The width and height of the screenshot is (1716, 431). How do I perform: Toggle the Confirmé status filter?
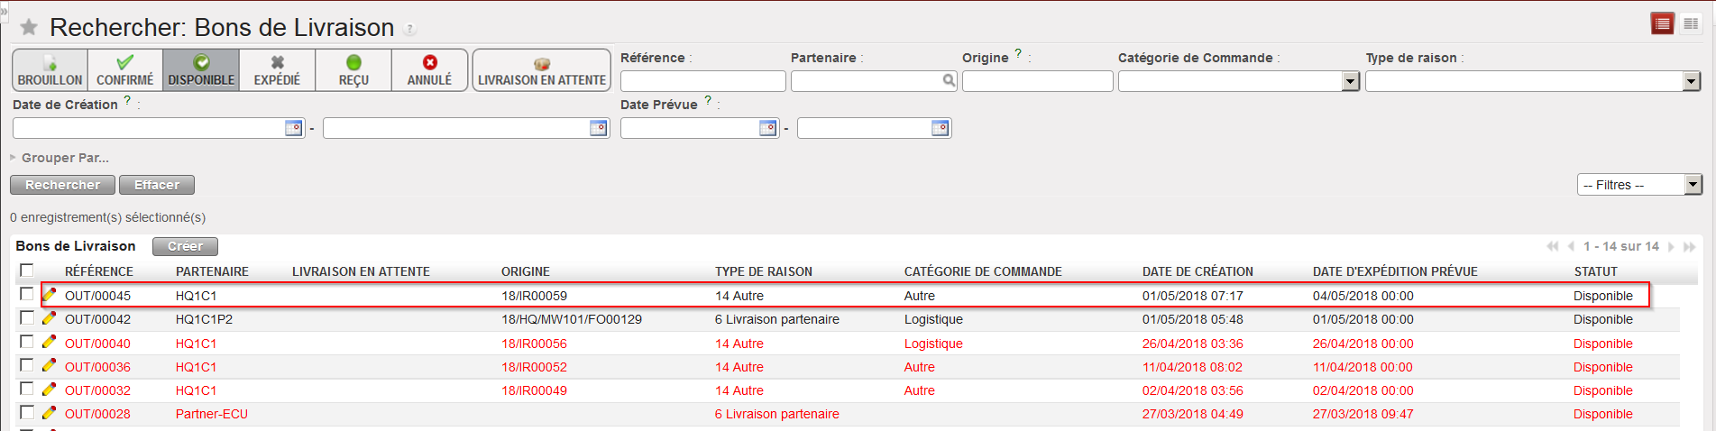coord(125,70)
